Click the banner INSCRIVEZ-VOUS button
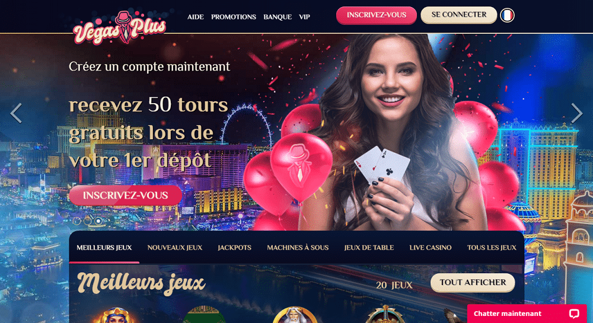 [x=126, y=196]
